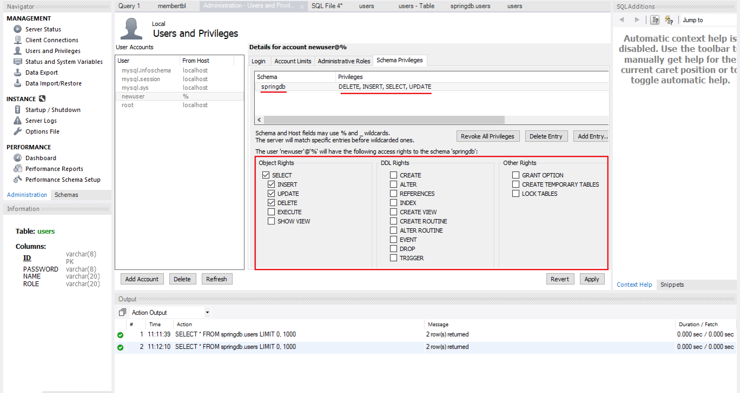The height and width of the screenshot is (393, 740).
Task: Enable the CREATE DDL right checkbox
Action: click(393, 175)
